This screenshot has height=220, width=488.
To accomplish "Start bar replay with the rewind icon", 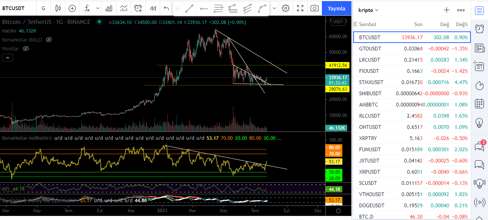I will (153, 8).
